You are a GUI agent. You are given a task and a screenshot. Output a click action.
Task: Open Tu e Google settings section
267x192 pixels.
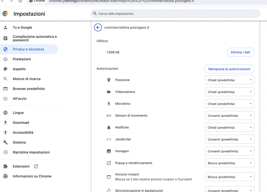pyautogui.click(x=22, y=27)
